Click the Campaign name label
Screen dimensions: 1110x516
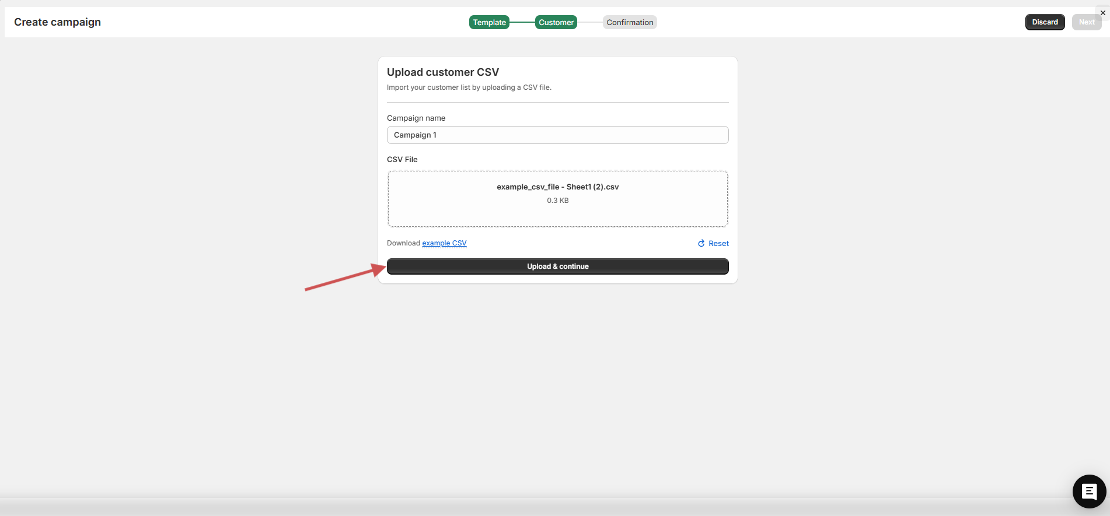coord(416,118)
